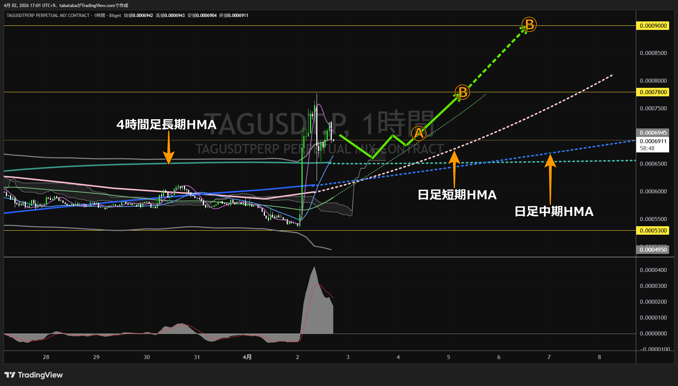Click the TradingView logo at bottom left
This screenshot has height=386, width=678.
point(34,375)
